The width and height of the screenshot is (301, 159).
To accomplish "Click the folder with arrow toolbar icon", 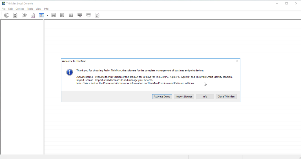I will pyautogui.click(x=24, y=15).
